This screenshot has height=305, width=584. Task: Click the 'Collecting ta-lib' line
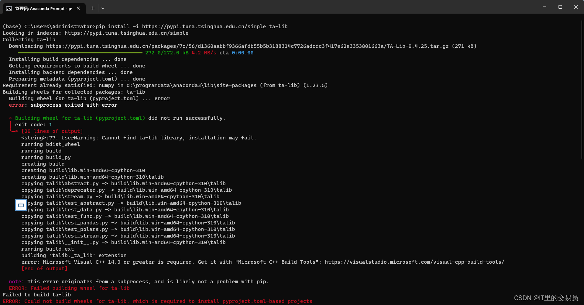pyautogui.click(x=29, y=40)
